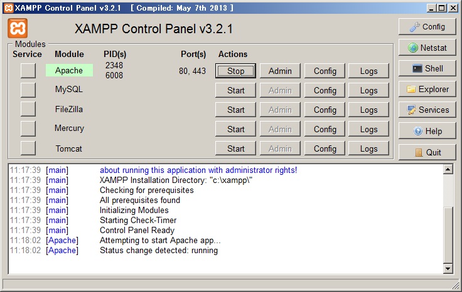
Task: Open the global Config wrench button
Action: (x=427, y=27)
